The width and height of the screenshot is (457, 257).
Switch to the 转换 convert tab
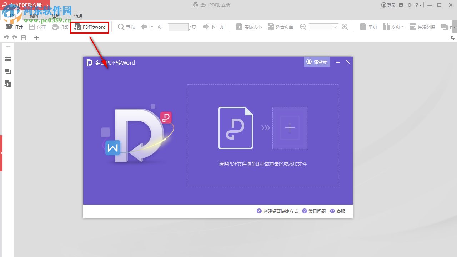pyautogui.click(x=78, y=16)
